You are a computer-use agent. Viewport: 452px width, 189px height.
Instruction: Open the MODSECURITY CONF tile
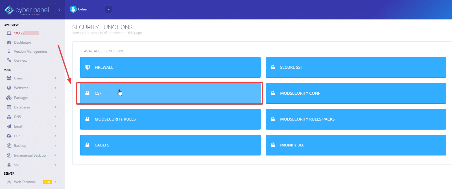[x=356, y=93]
